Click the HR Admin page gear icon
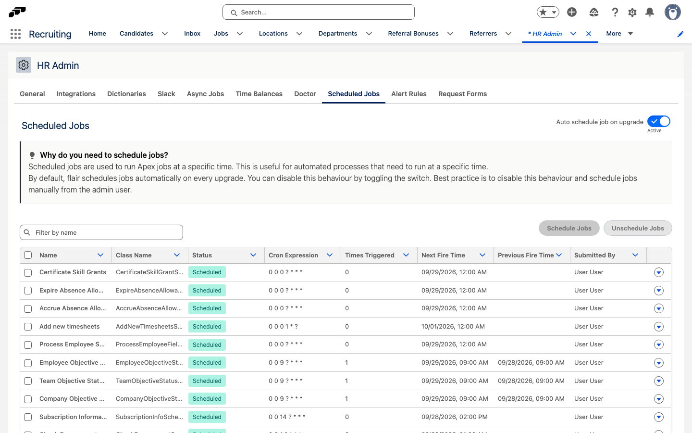This screenshot has height=433, width=692. [24, 65]
